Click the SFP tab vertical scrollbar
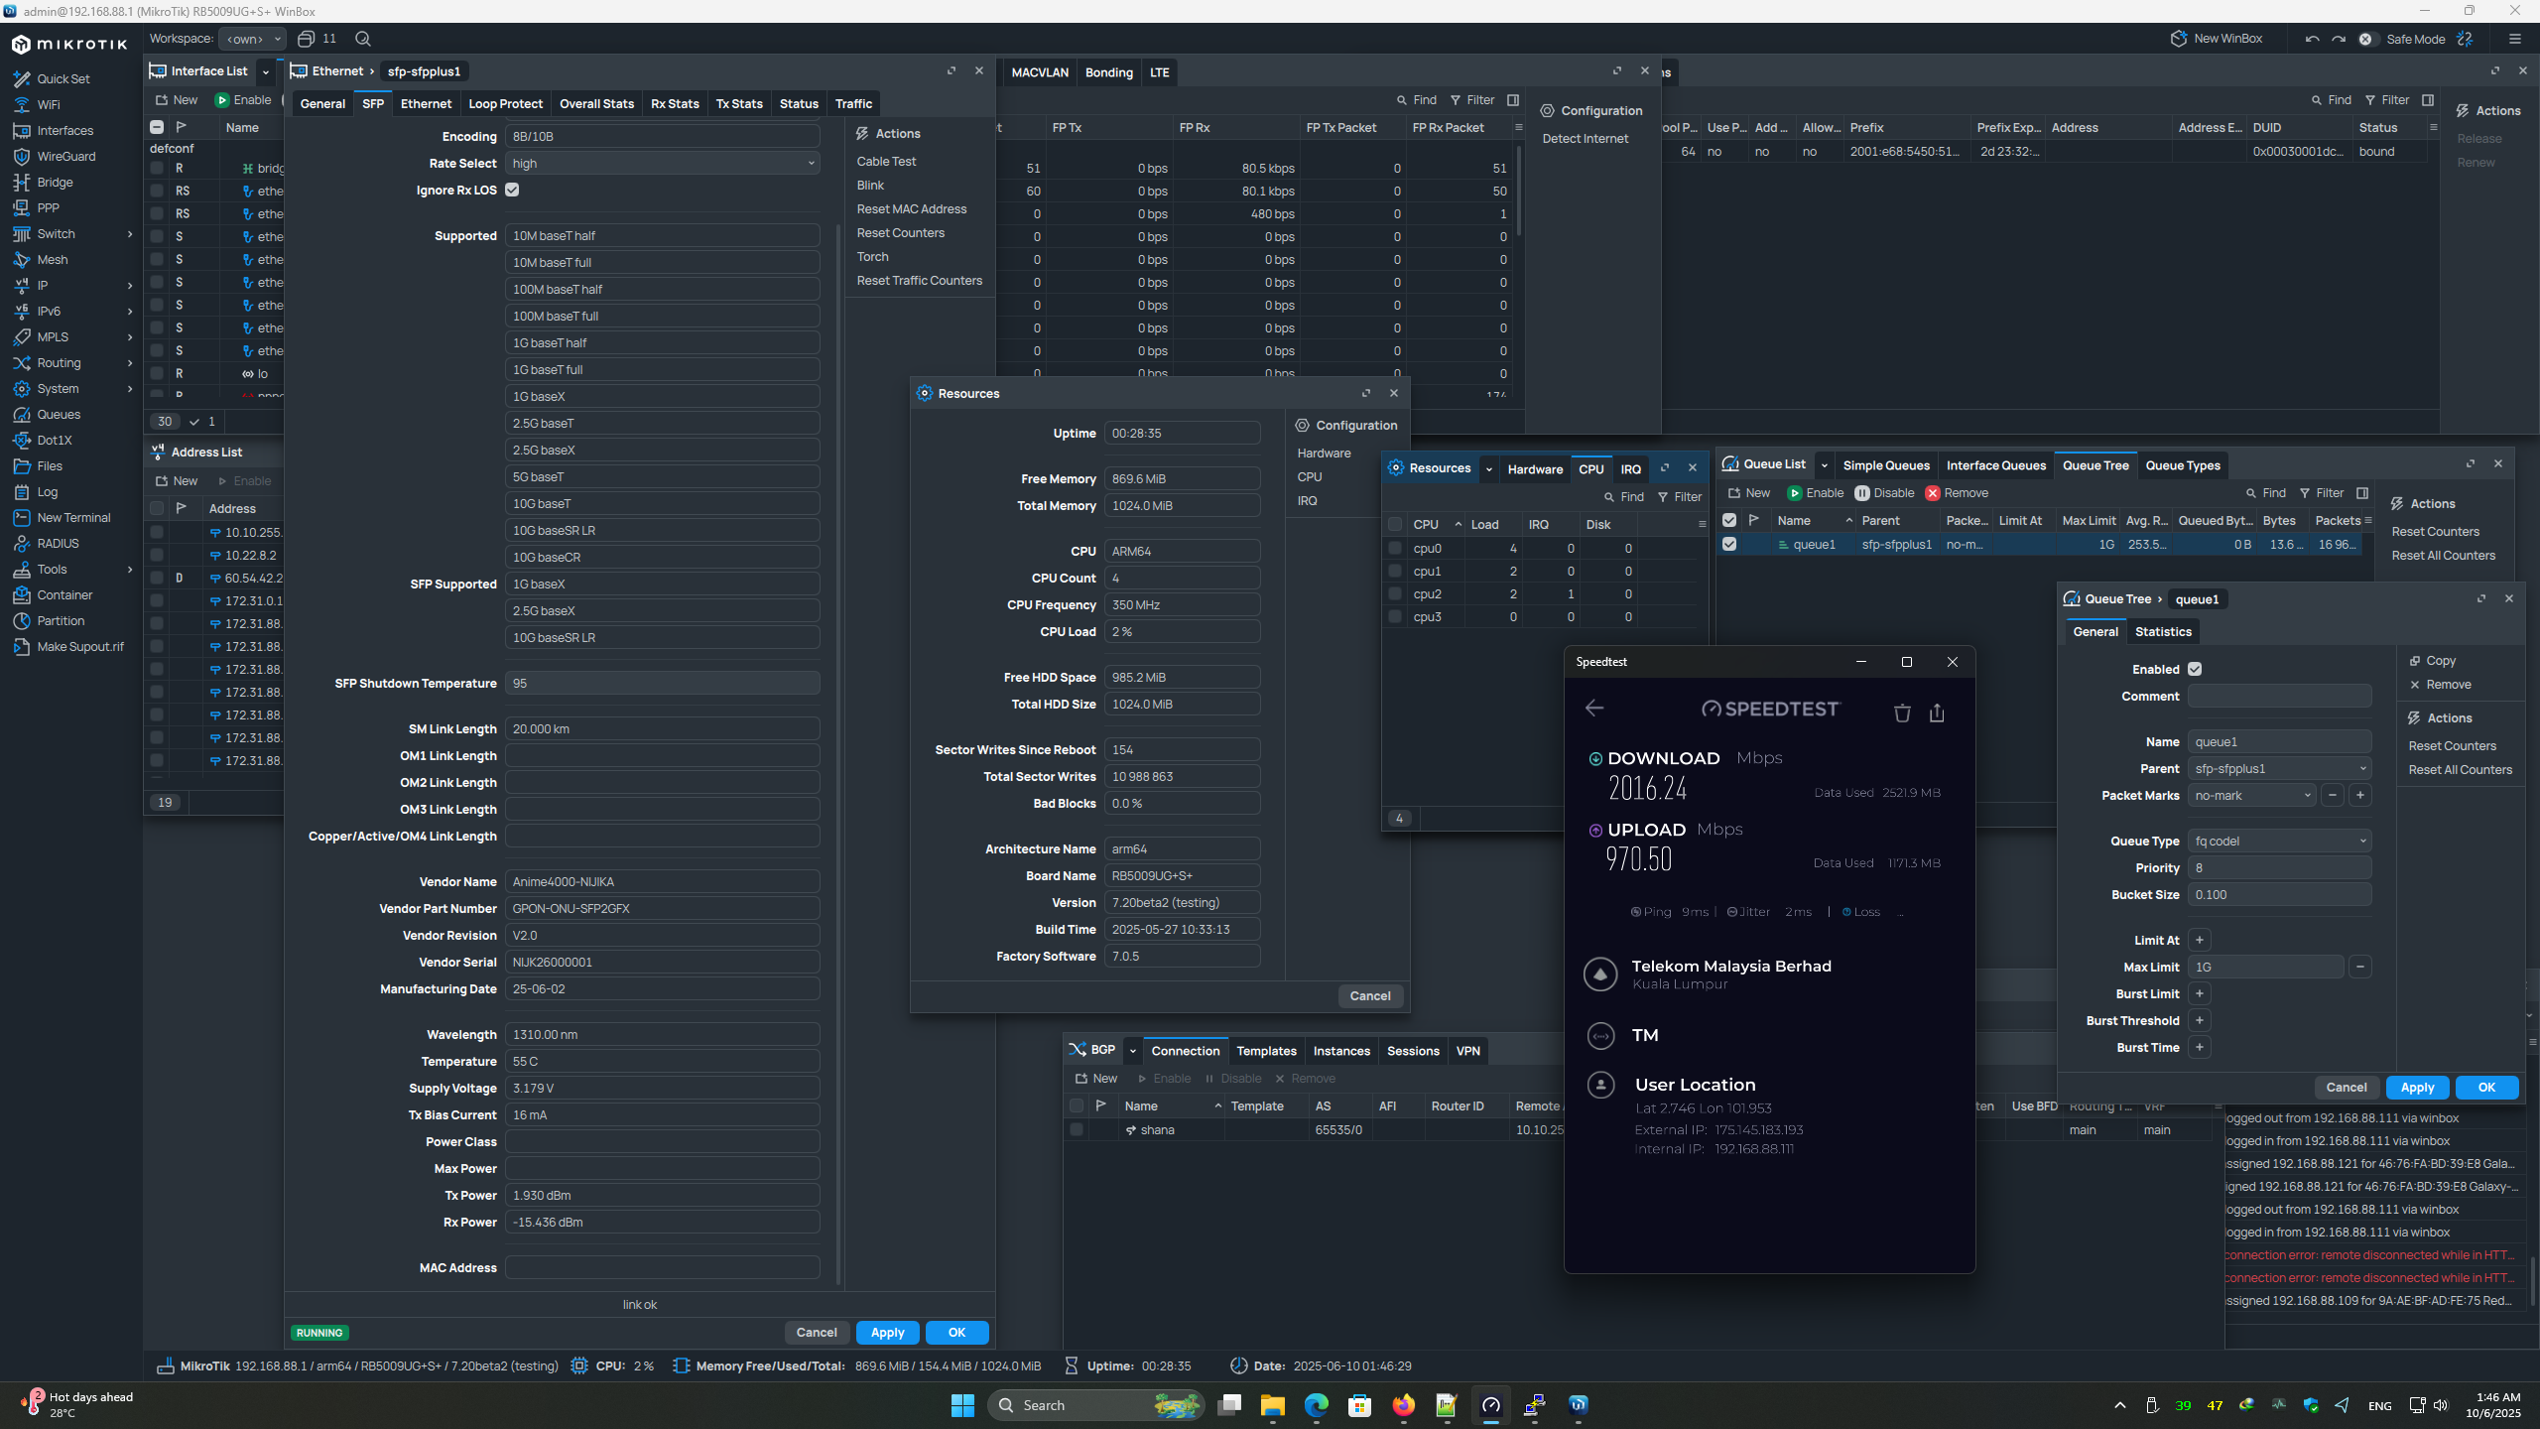The width and height of the screenshot is (2540, 1429). 839,754
